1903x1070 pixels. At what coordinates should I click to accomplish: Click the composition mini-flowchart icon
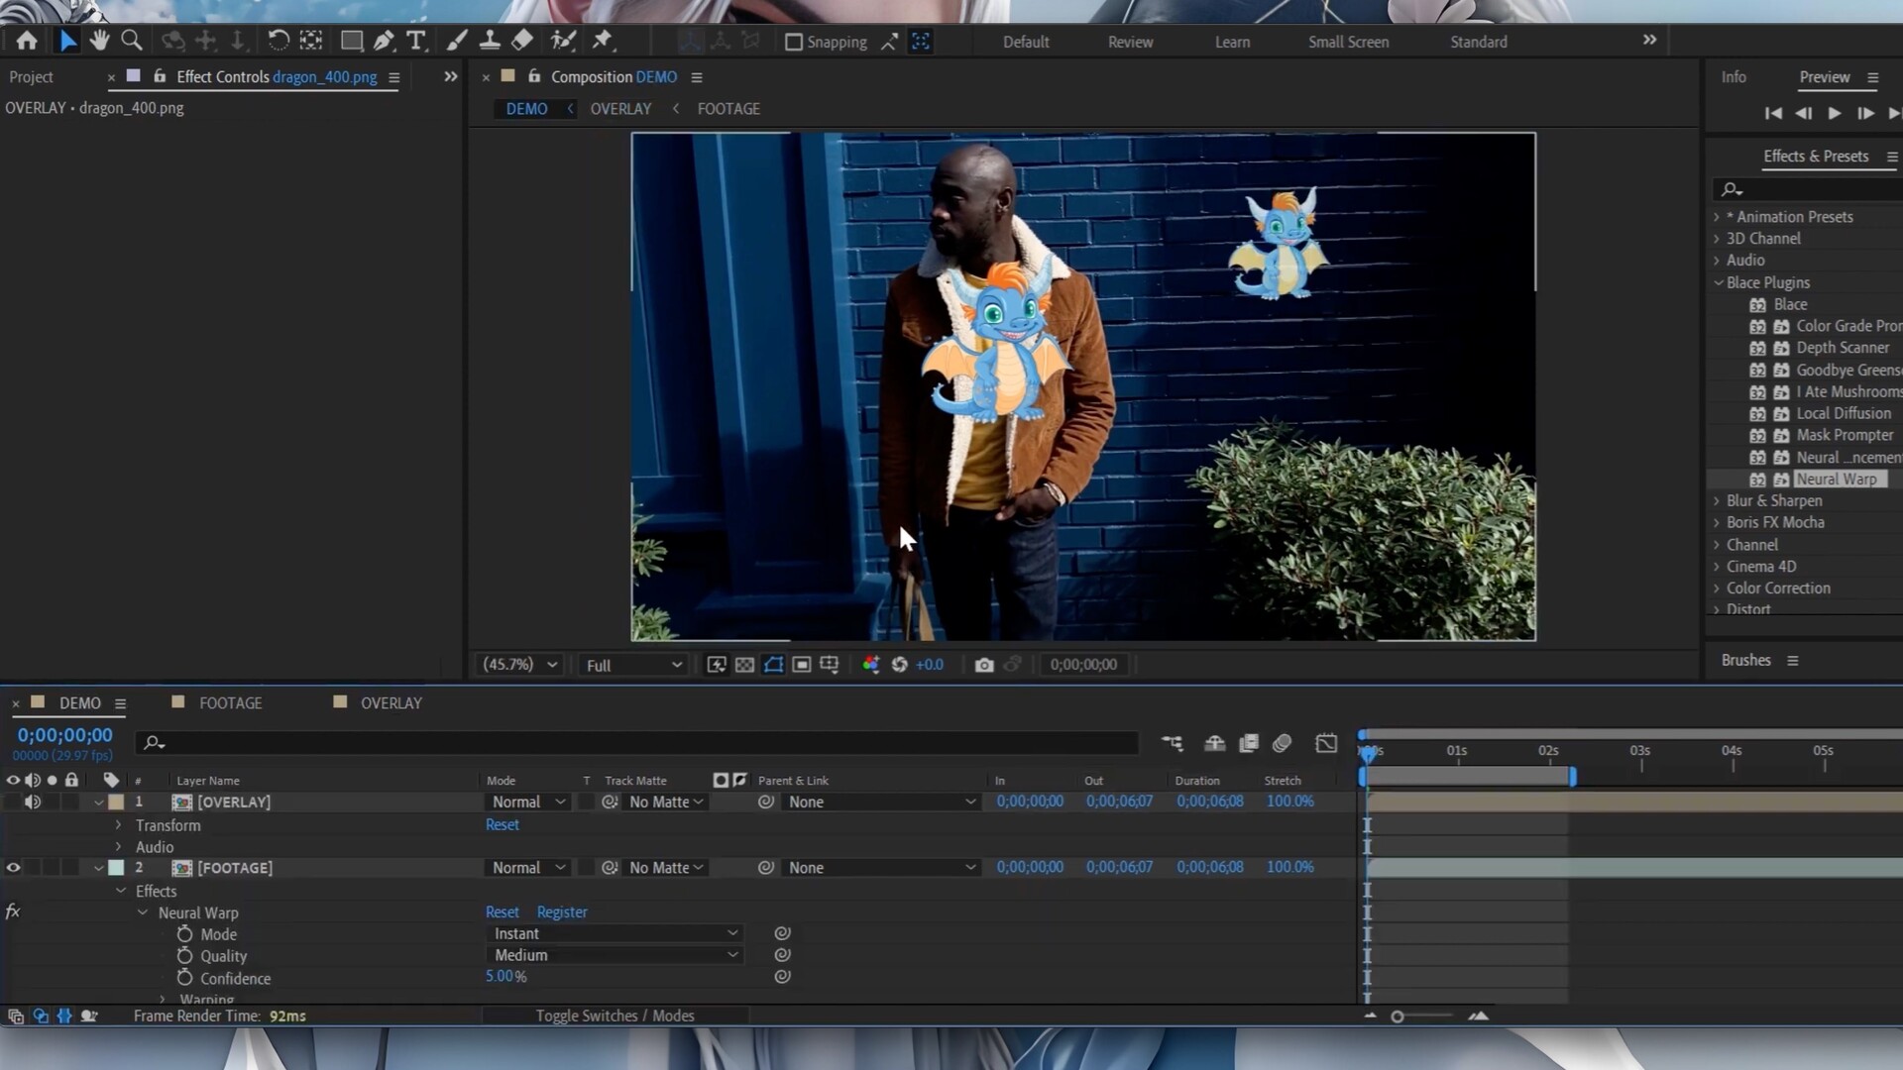coord(1172,743)
